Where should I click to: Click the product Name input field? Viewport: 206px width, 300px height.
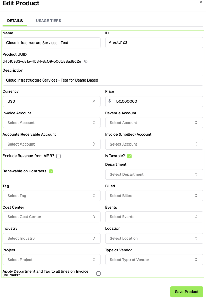[x=52, y=43]
